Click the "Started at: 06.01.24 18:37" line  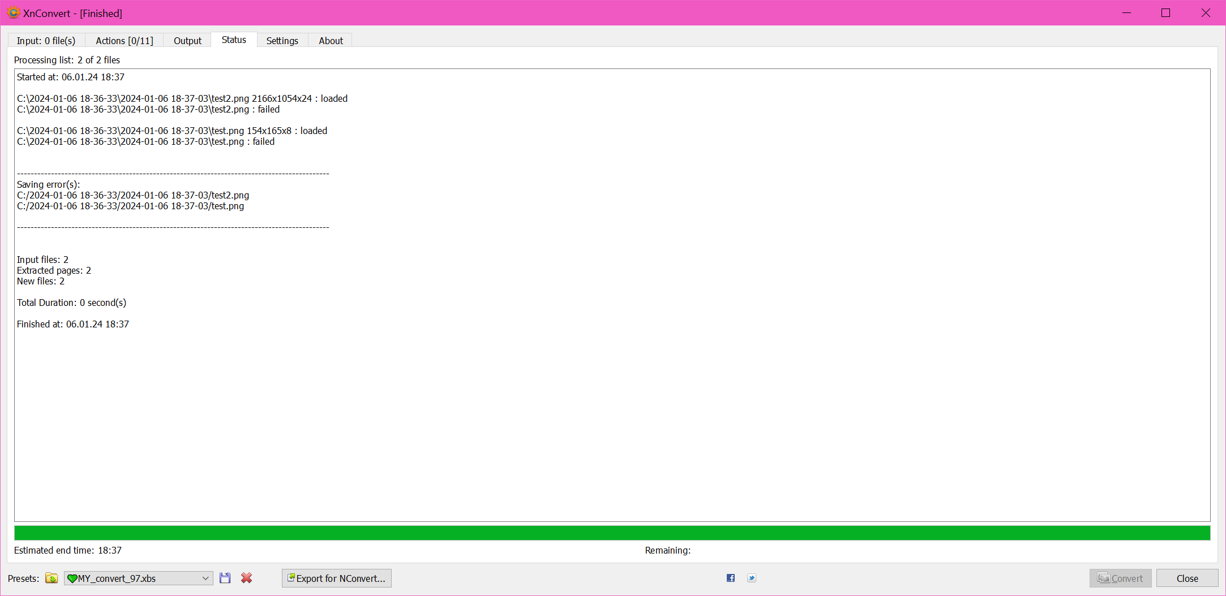(71, 77)
